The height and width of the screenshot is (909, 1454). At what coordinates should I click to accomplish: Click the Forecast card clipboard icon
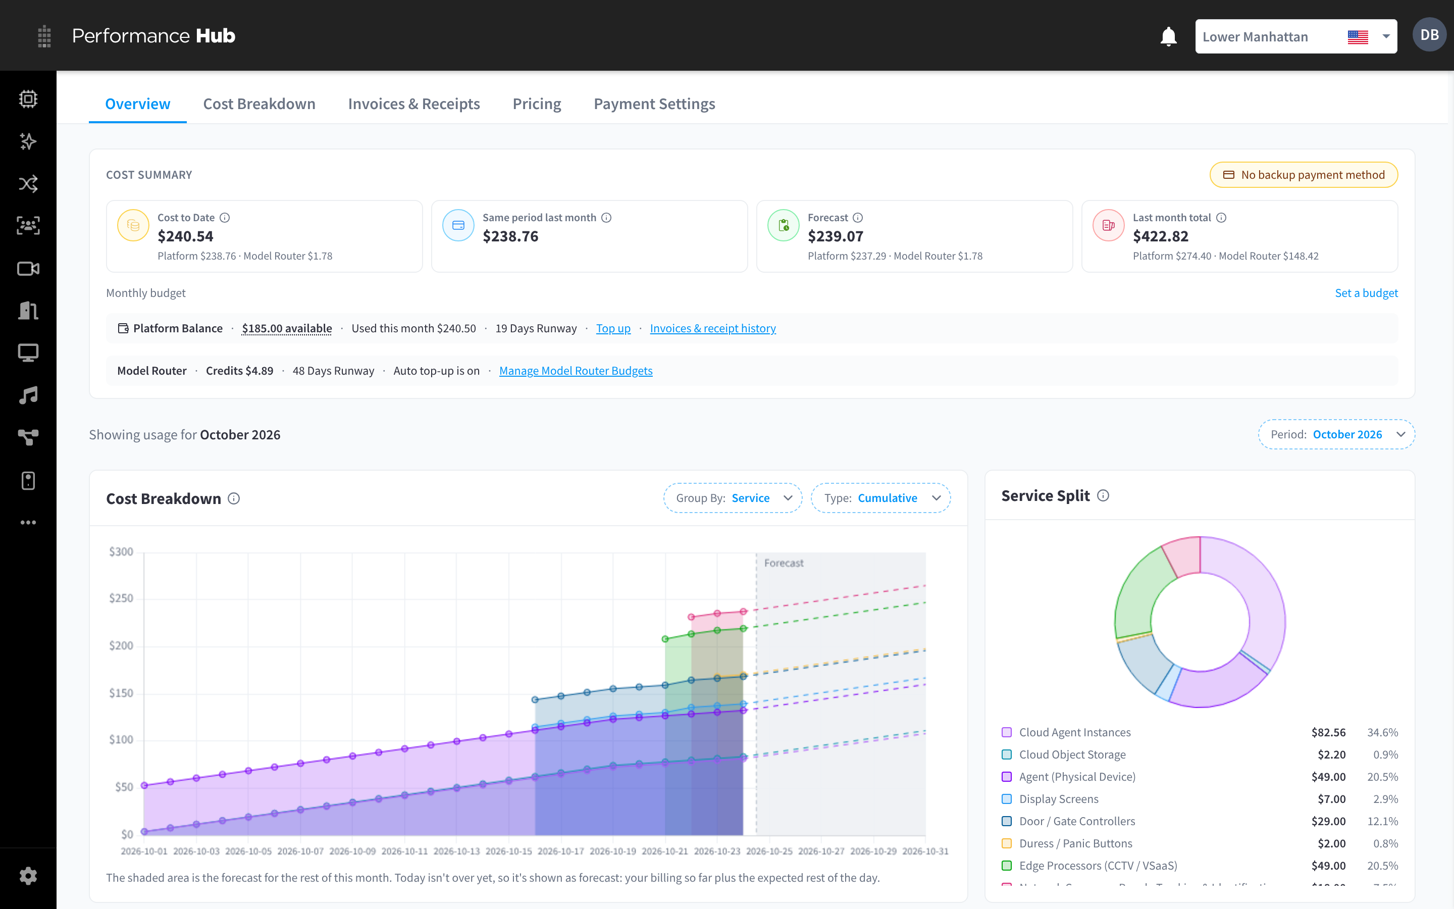[784, 225]
